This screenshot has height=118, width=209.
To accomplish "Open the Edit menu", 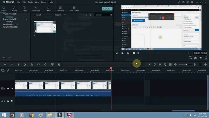I will [x=24, y=2].
